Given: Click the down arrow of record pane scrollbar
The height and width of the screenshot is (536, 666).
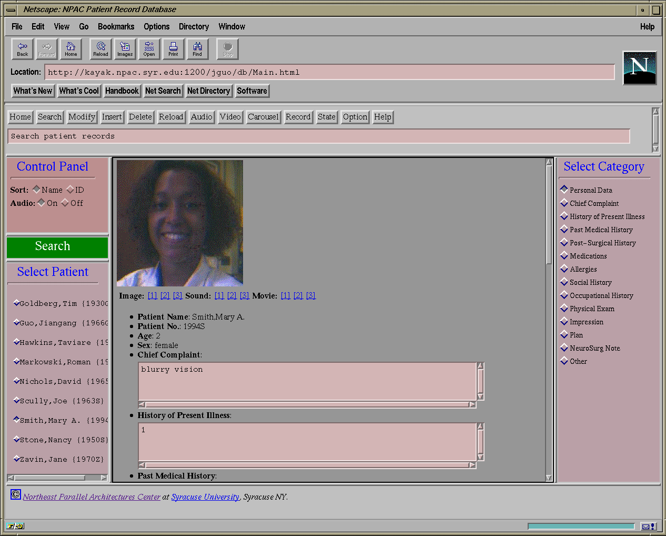Looking at the screenshot, I should pos(549,478).
